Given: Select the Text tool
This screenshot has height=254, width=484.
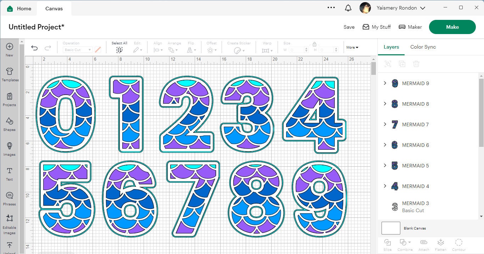Looking at the screenshot, I should tap(10, 173).
